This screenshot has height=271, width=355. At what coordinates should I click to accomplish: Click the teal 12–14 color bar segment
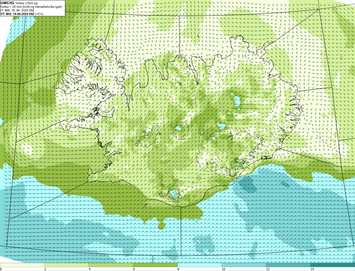click(x=288, y=265)
